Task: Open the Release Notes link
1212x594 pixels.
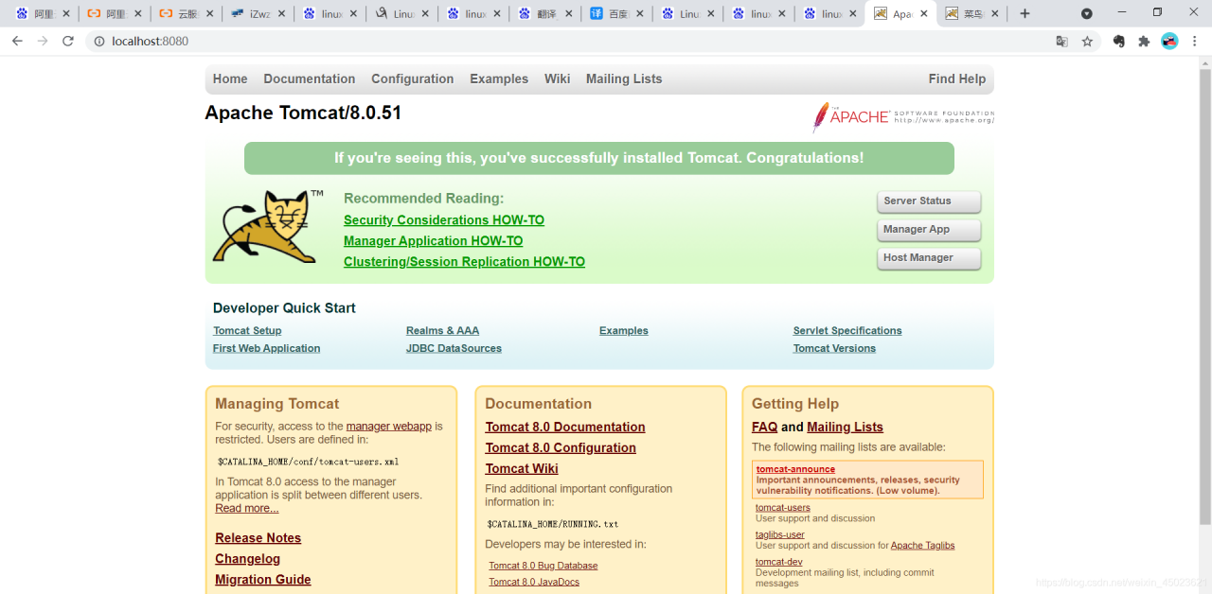Action: point(258,538)
